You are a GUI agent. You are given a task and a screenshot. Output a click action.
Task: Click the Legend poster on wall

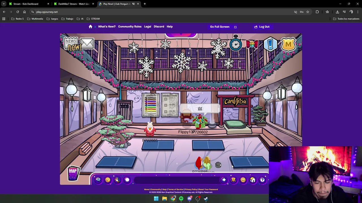coord(150,105)
